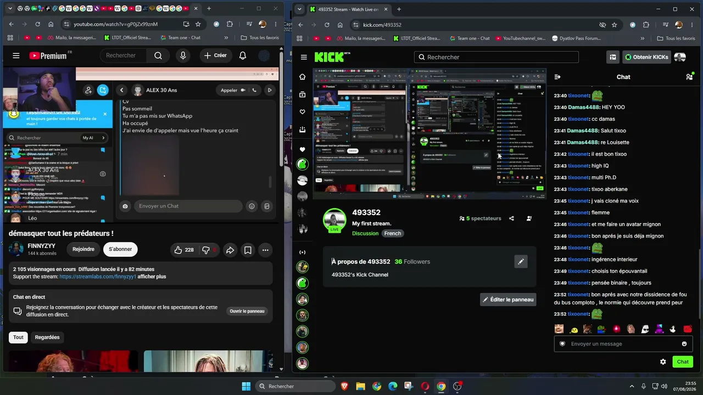Open the streamlabs.com/finnyzyy1 link

pyautogui.click(x=98, y=276)
